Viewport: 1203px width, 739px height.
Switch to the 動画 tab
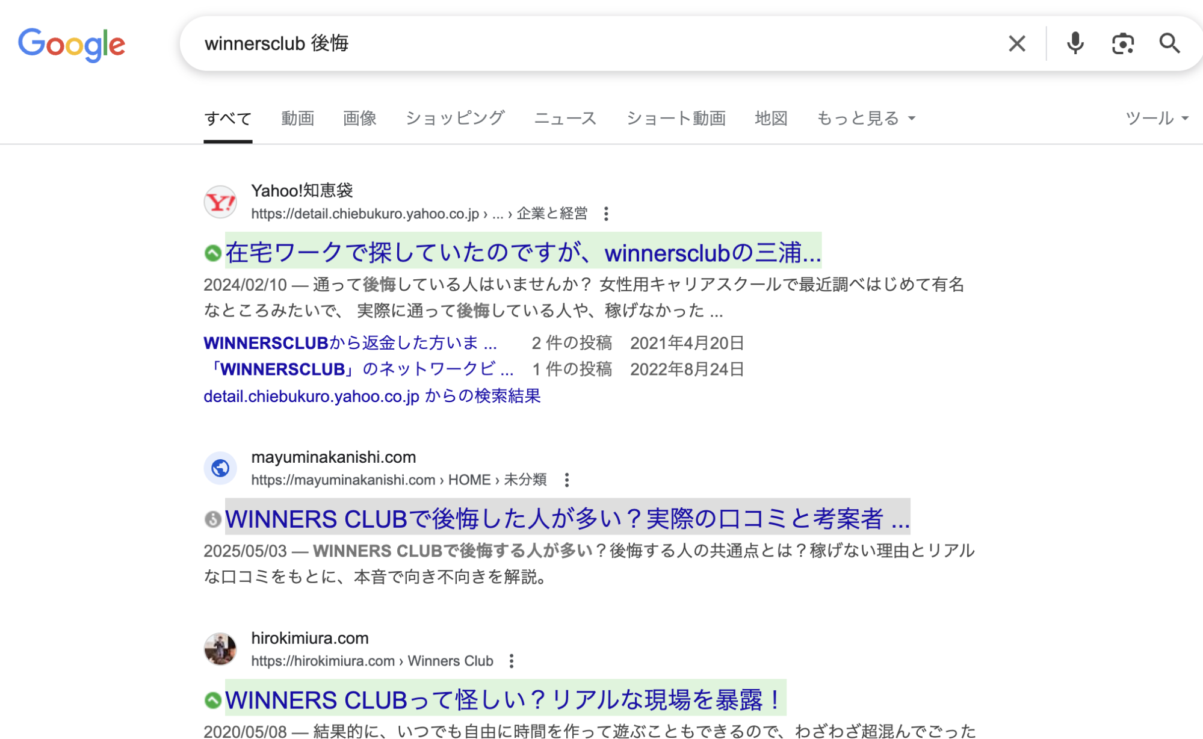coord(297,119)
